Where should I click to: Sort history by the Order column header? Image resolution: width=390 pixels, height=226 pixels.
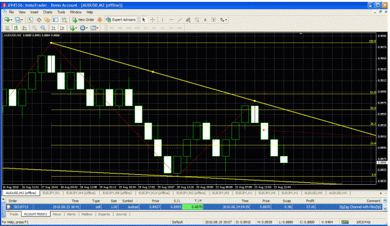tap(12, 201)
